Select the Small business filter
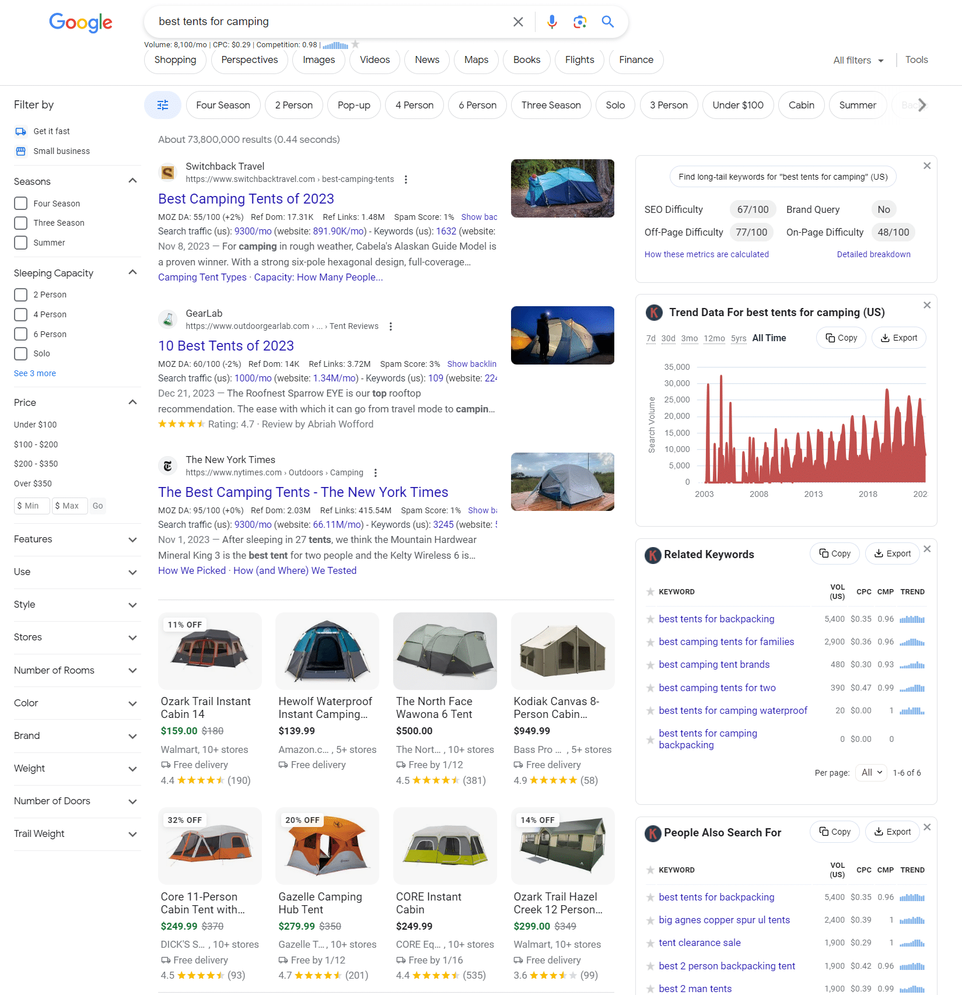 pos(53,151)
